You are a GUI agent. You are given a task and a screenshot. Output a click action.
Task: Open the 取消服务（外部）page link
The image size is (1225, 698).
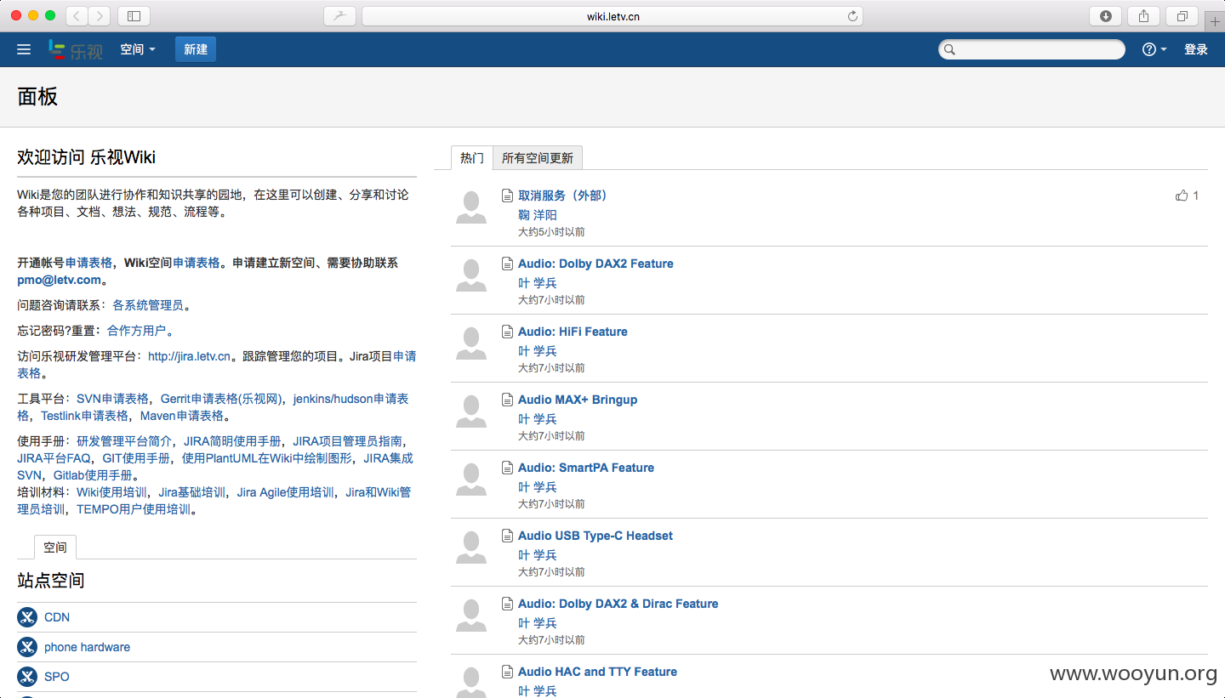[563, 196]
